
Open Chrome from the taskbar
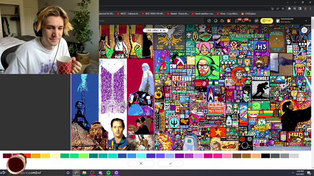click(x=77, y=173)
